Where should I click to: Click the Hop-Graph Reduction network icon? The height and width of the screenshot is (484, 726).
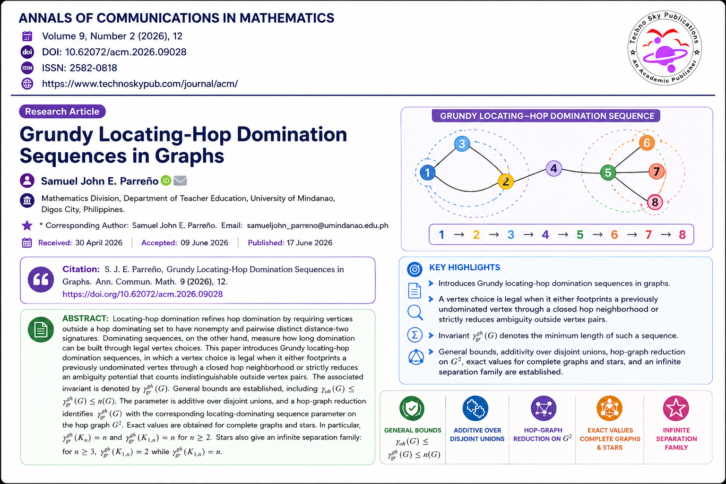click(x=544, y=408)
